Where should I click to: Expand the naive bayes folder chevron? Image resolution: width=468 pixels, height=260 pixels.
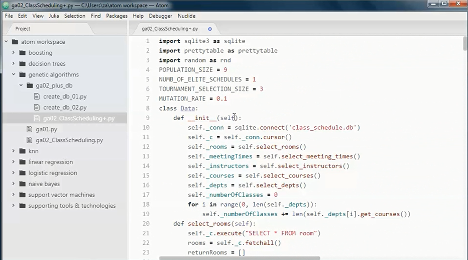tap(14, 184)
